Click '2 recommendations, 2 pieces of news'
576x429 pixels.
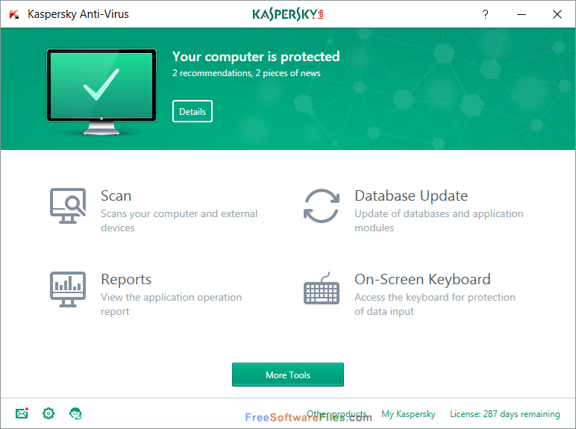(246, 73)
